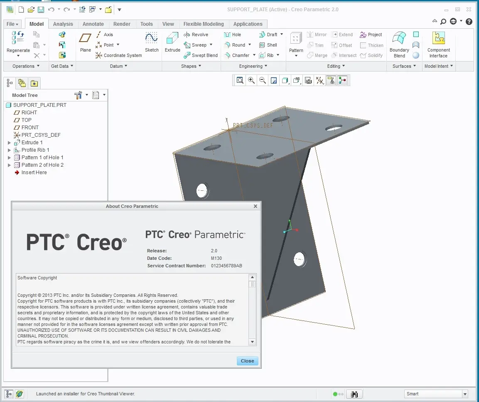This screenshot has width=479, height=402.
Task: Click the Regenerate icon
Action: tap(18, 38)
